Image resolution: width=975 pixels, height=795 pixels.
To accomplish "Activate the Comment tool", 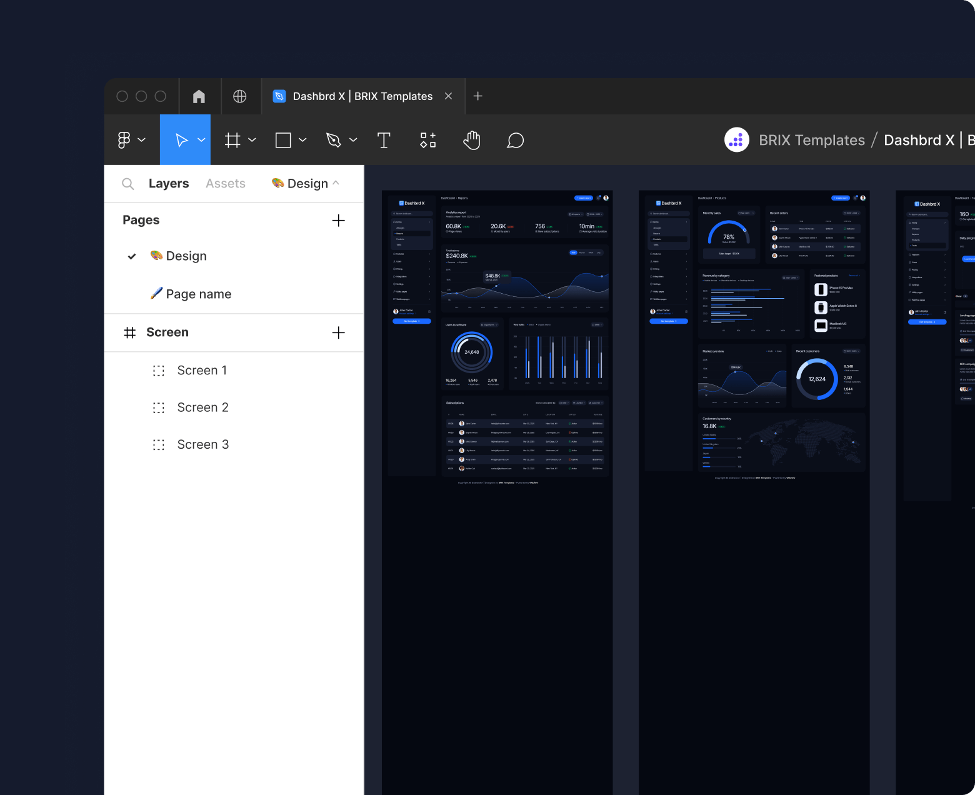I will pyautogui.click(x=515, y=139).
